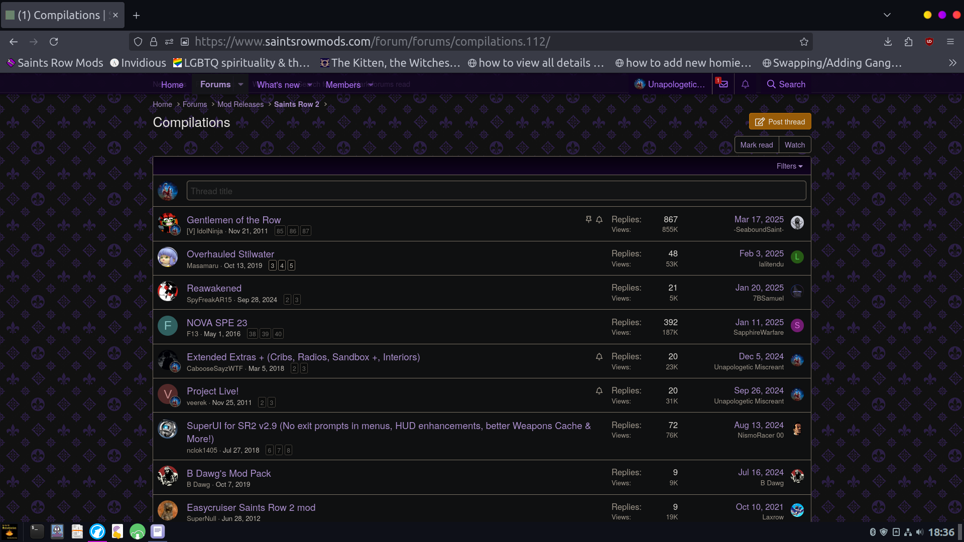Viewport: 964px width, 542px height.
Task: Open the Members nav item
Action: pos(343,85)
